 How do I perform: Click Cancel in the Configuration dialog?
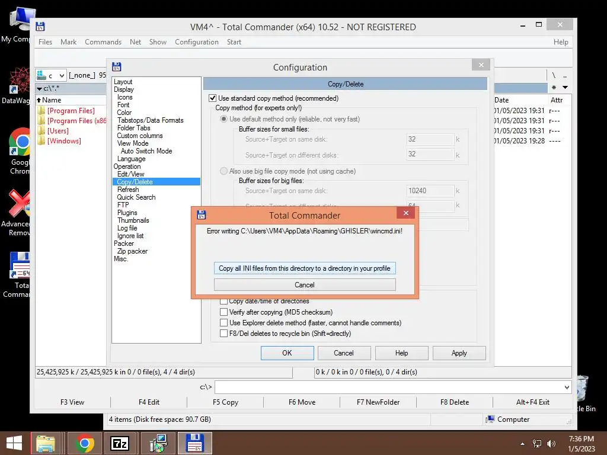coord(344,353)
